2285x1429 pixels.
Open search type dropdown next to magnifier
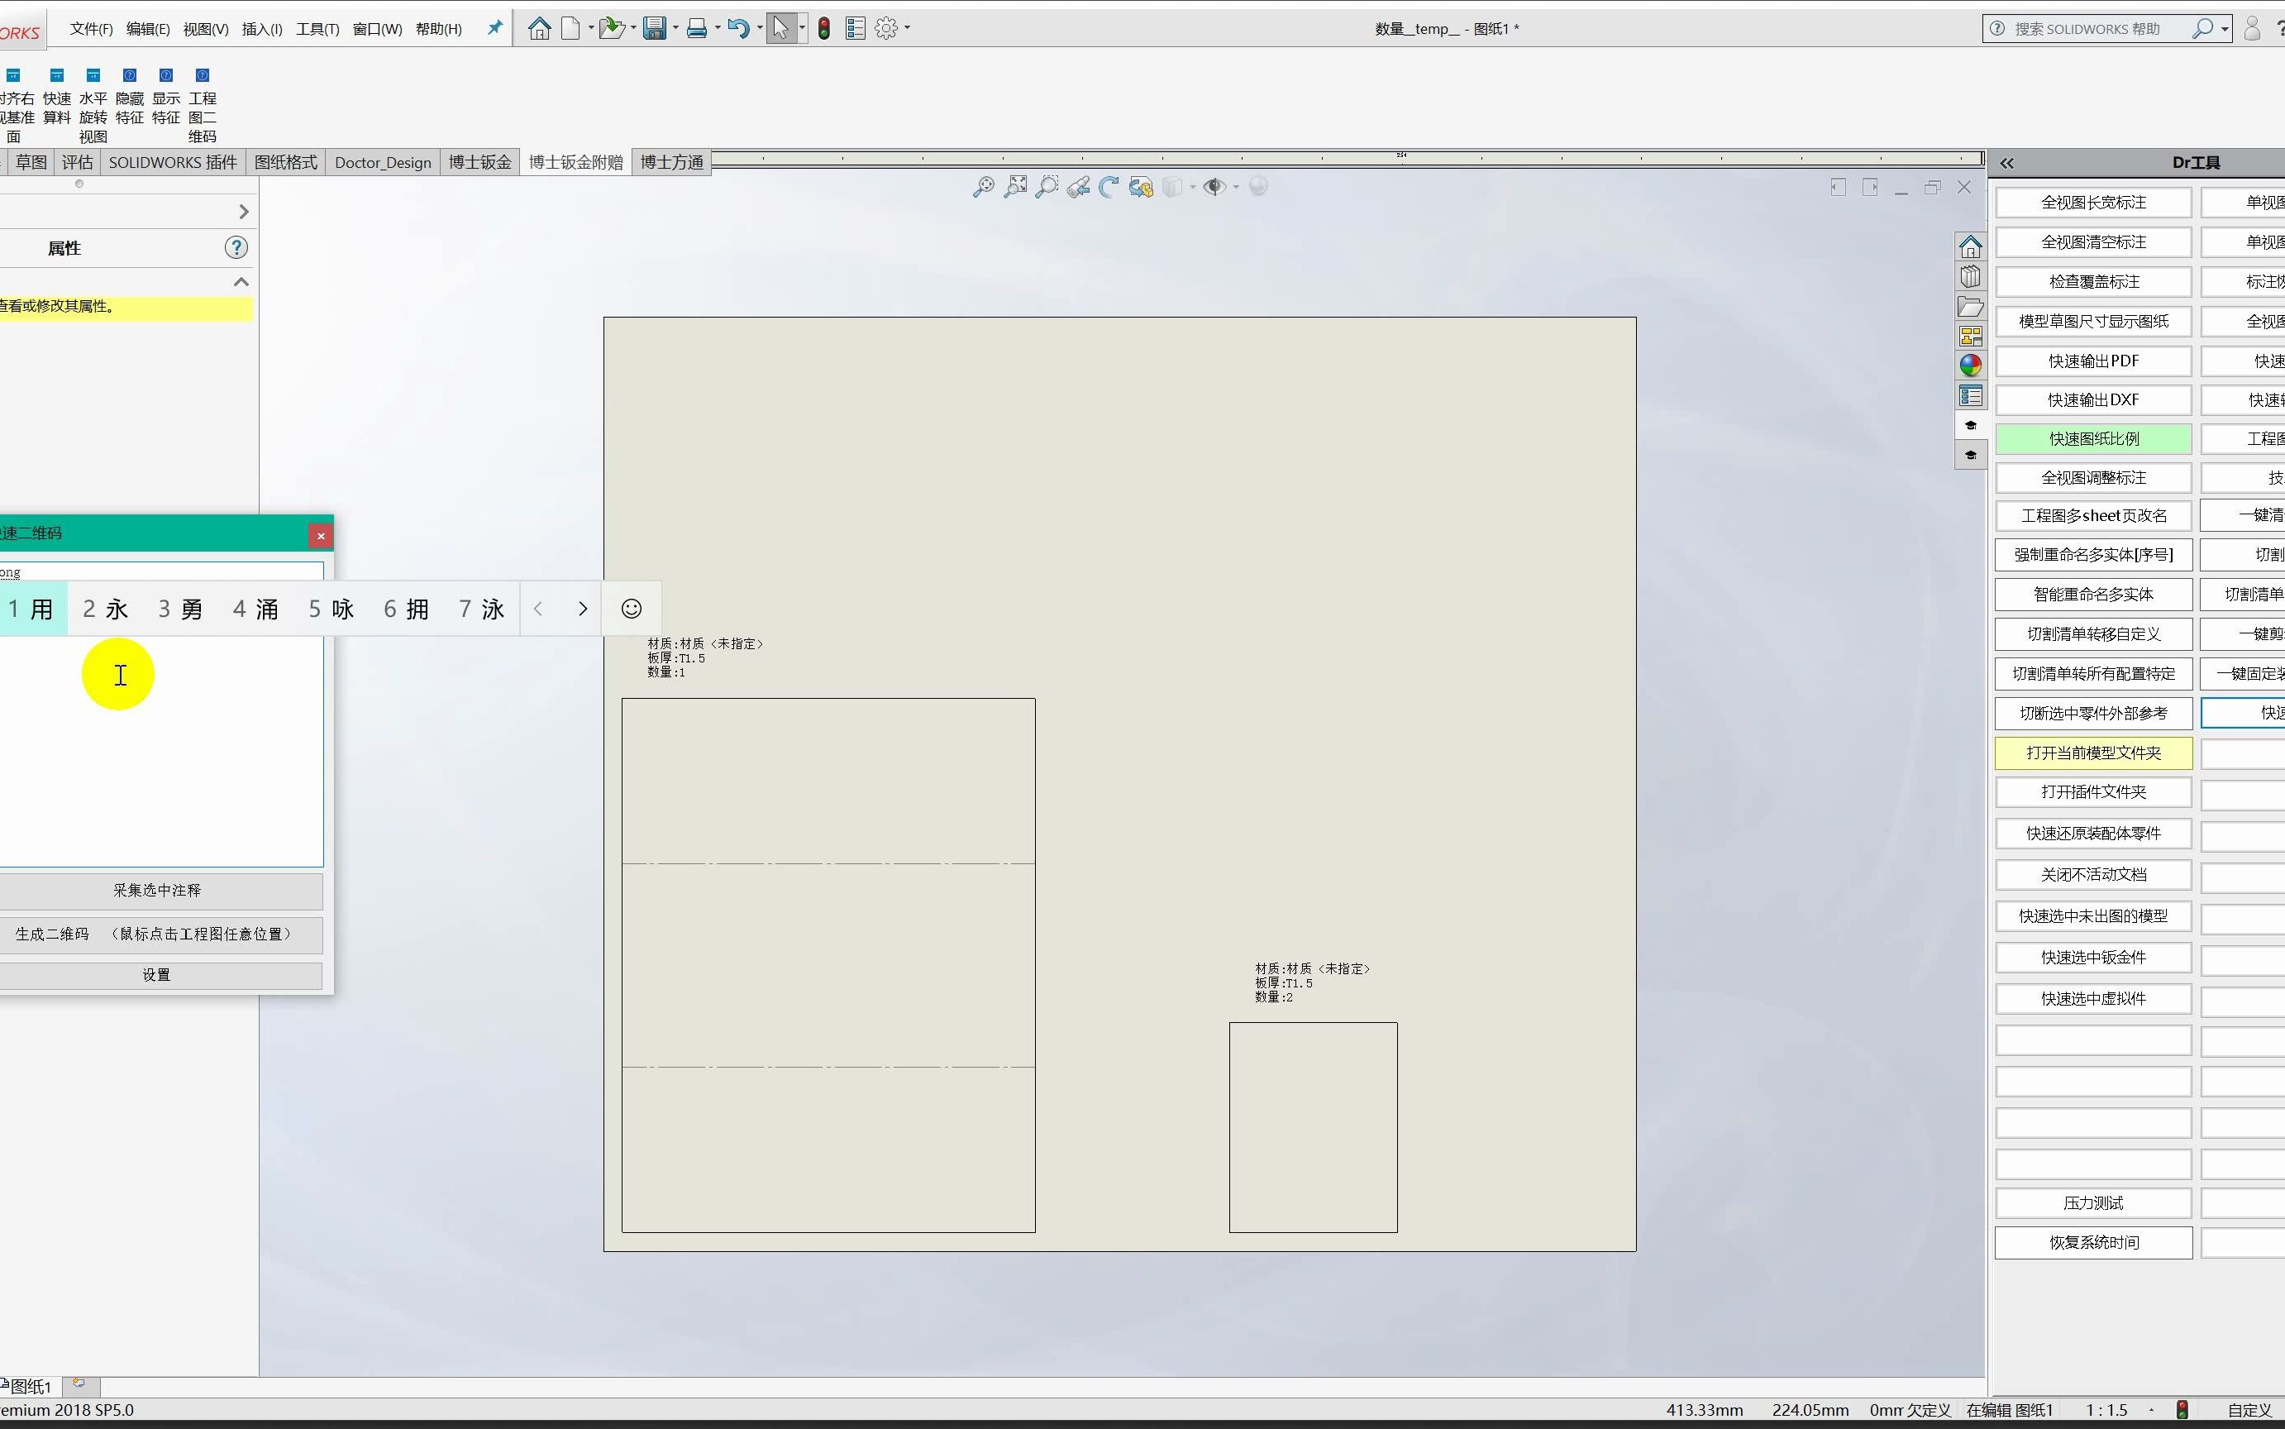2225,28
